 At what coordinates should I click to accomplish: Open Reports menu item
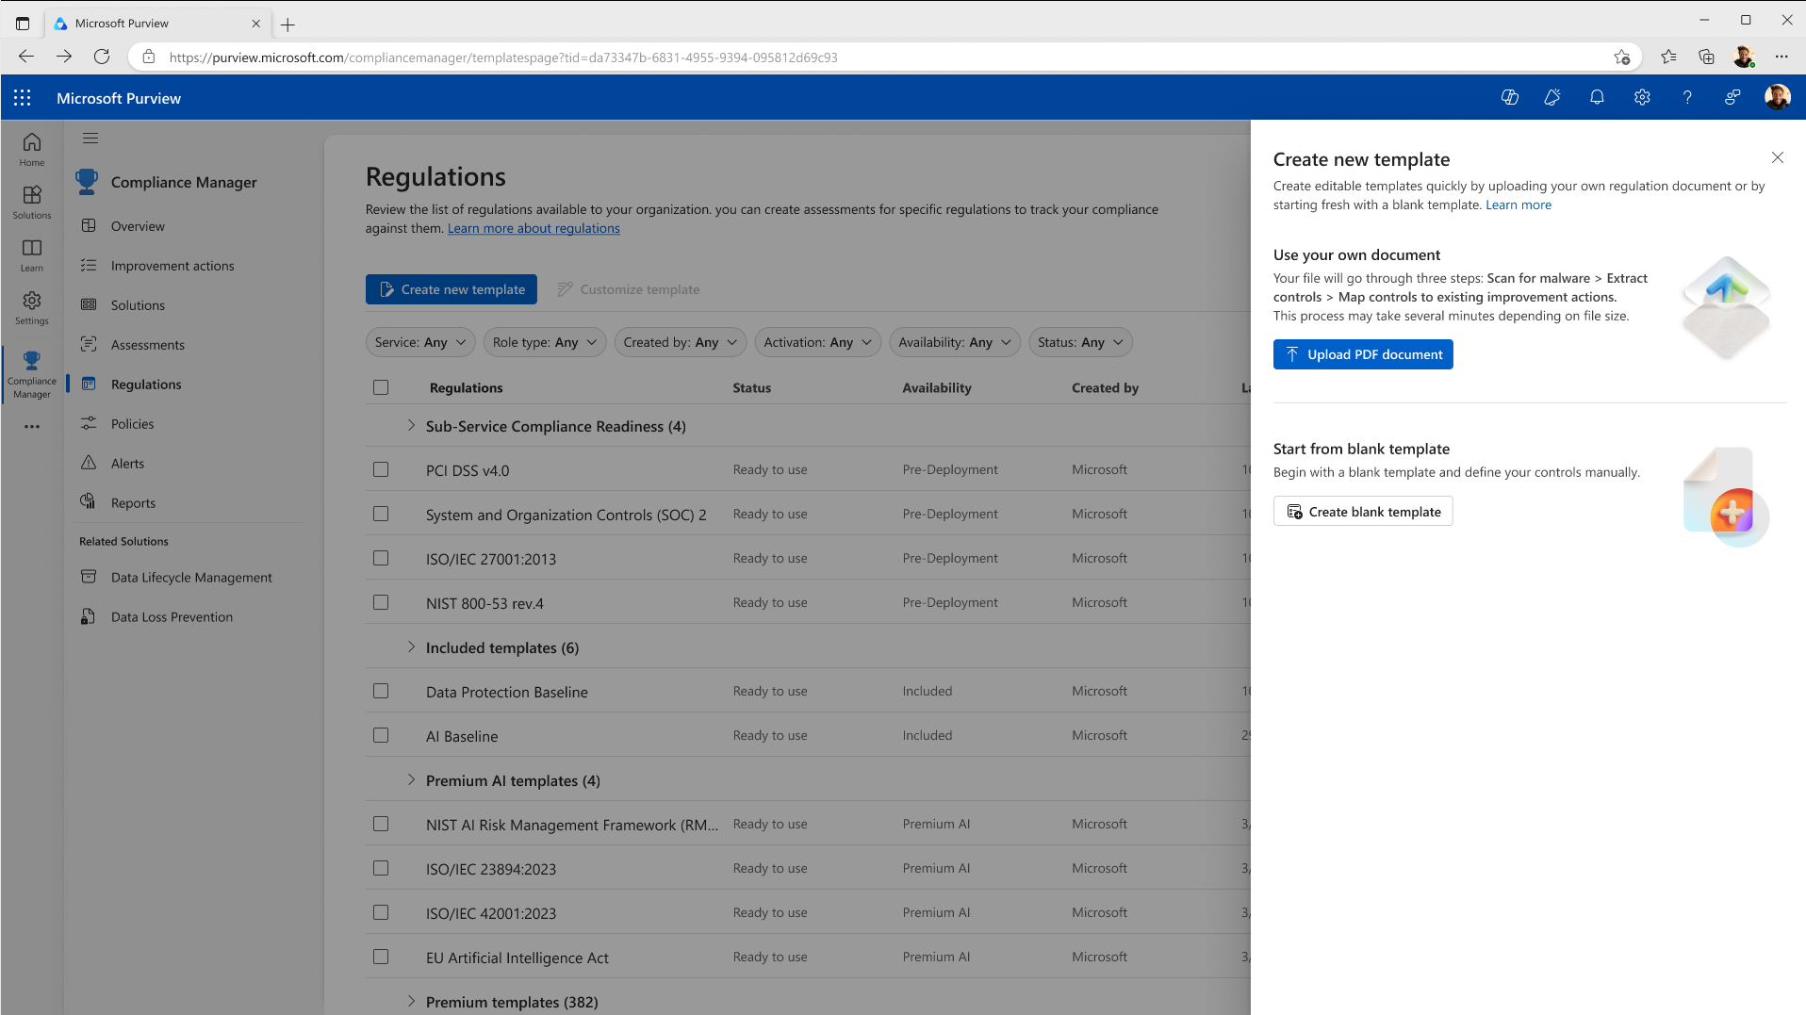click(133, 503)
